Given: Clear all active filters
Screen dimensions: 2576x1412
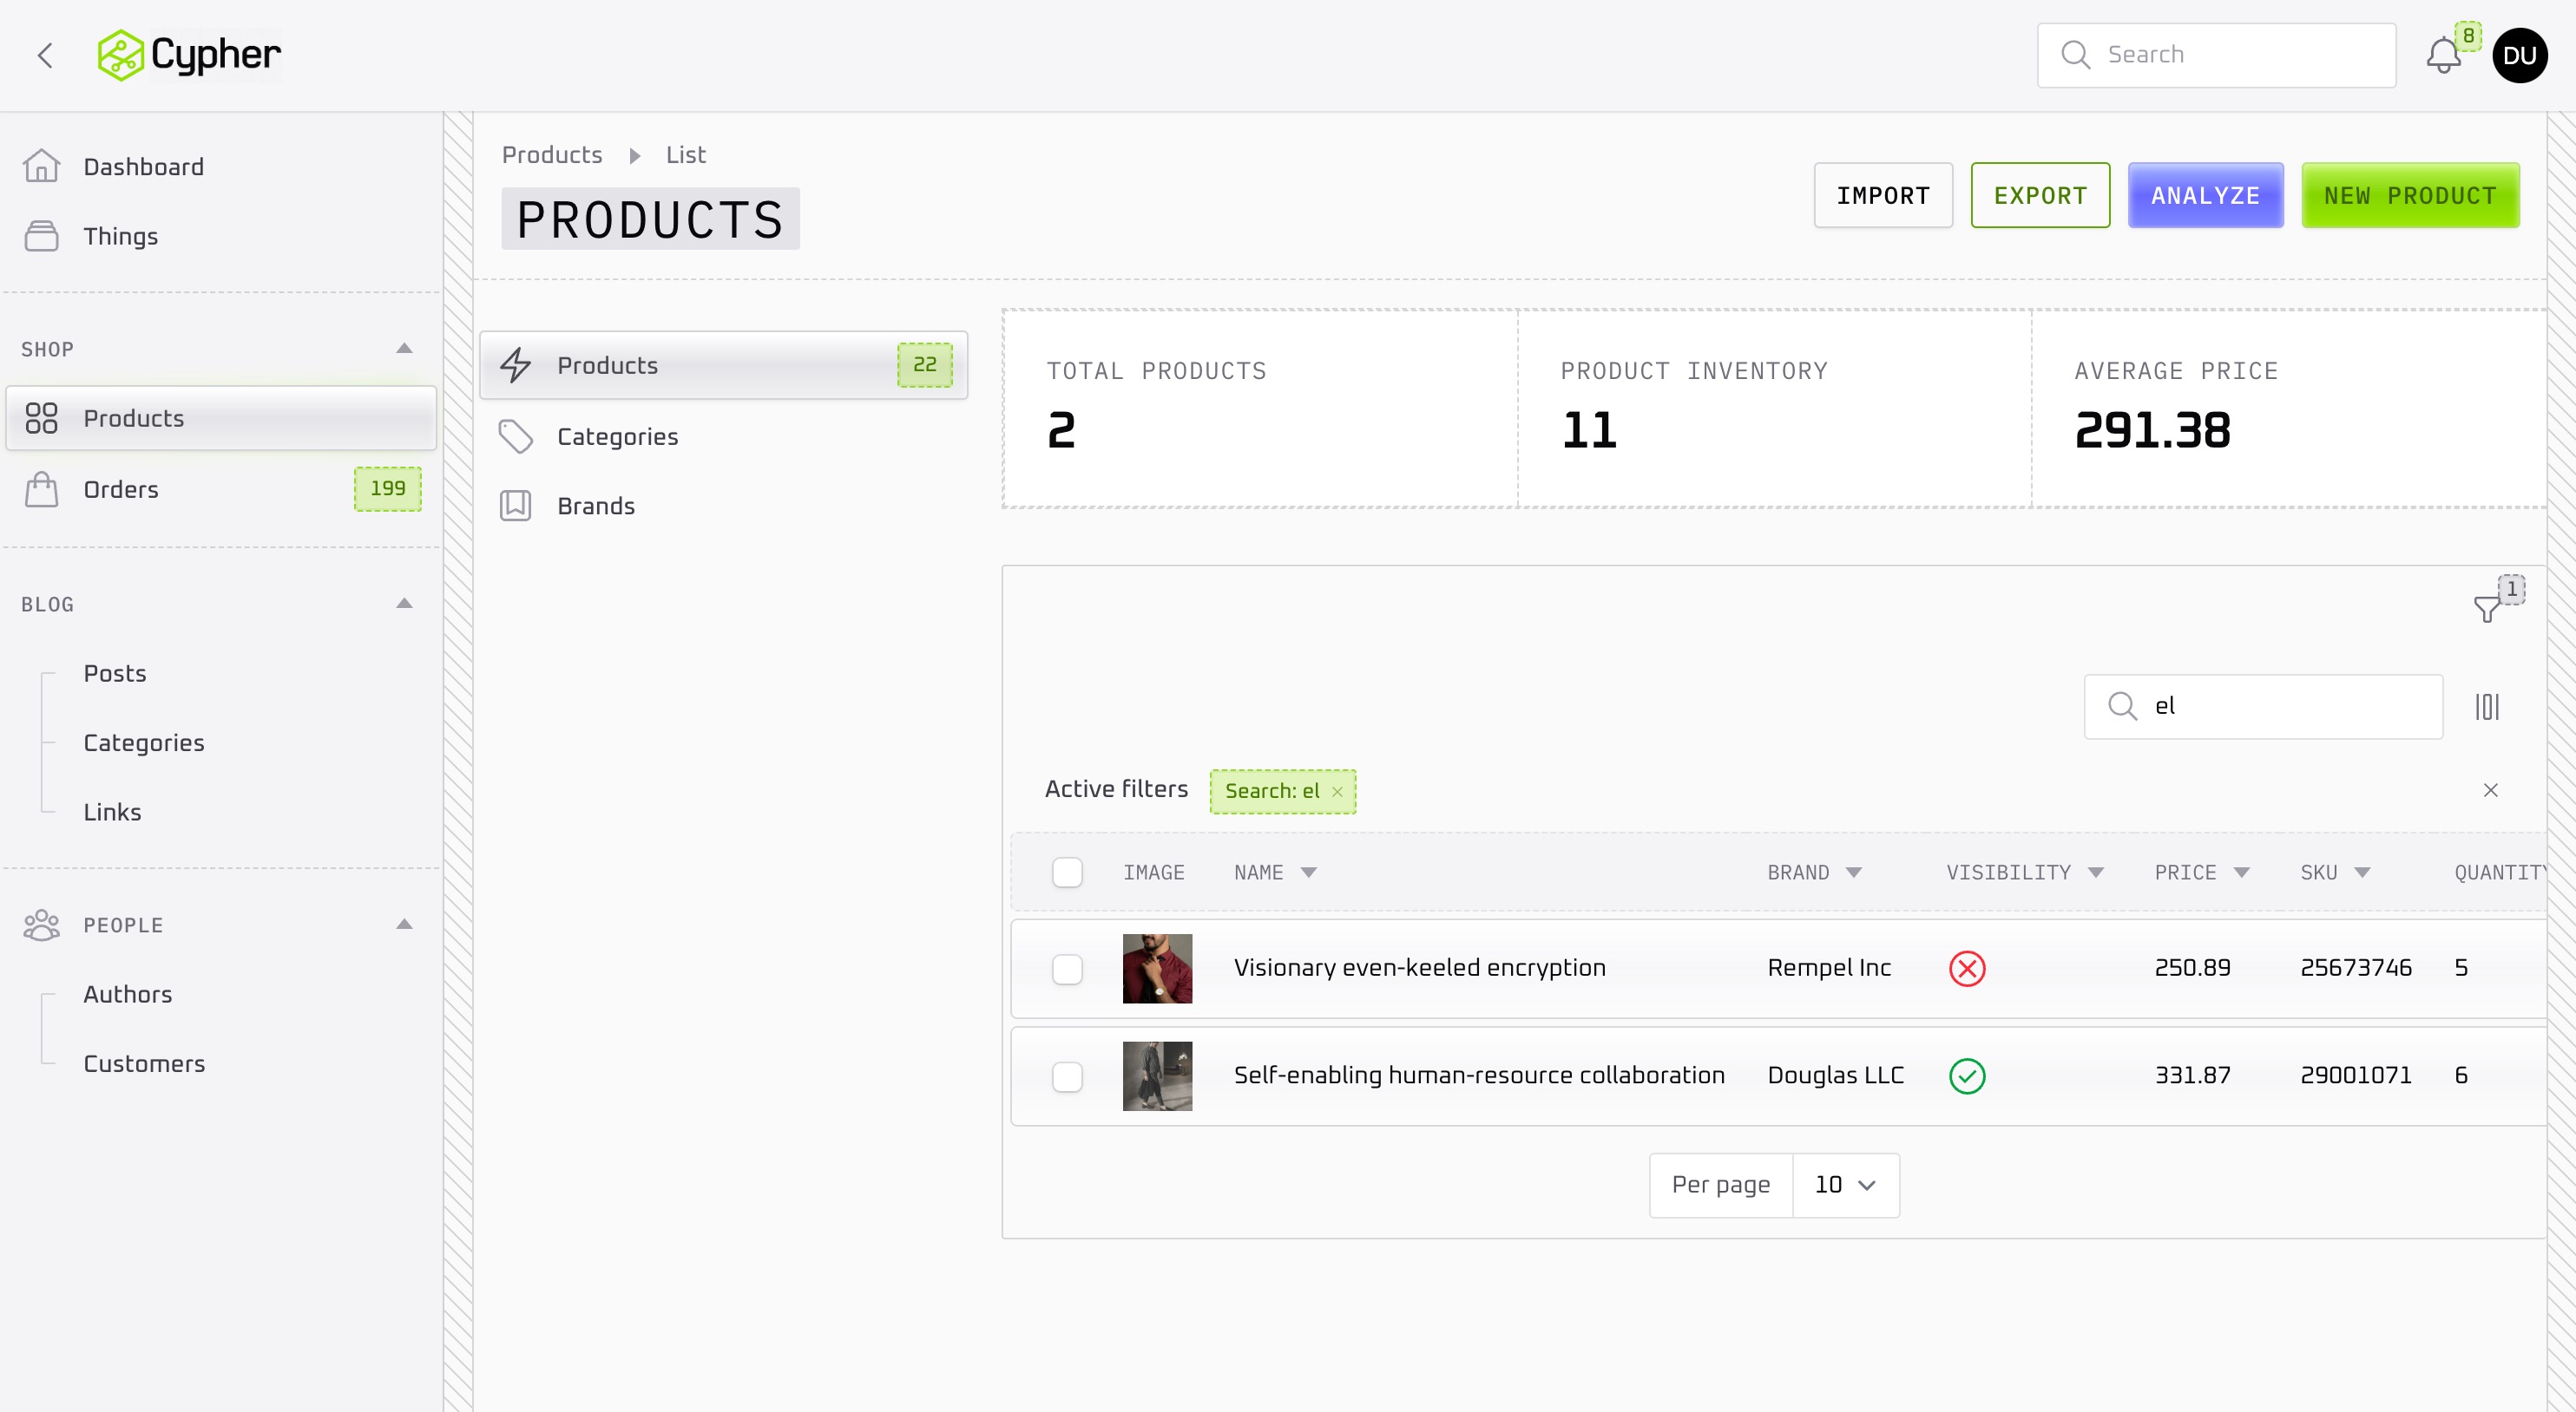Looking at the screenshot, I should point(2490,790).
